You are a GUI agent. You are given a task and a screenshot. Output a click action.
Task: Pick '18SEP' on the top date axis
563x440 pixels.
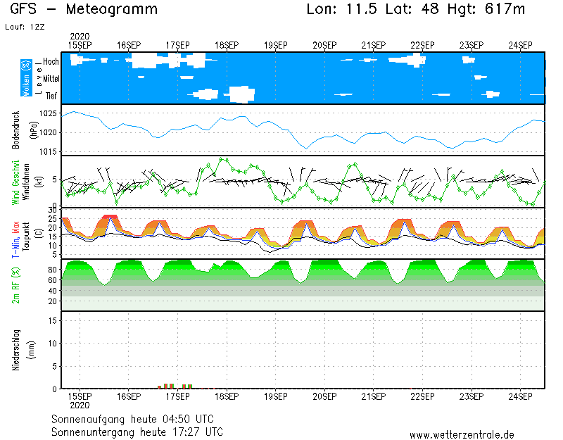[227, 45]
